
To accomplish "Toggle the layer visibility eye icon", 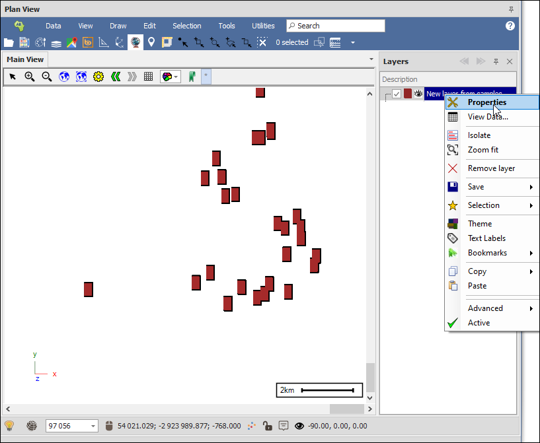I will (418, 94).
